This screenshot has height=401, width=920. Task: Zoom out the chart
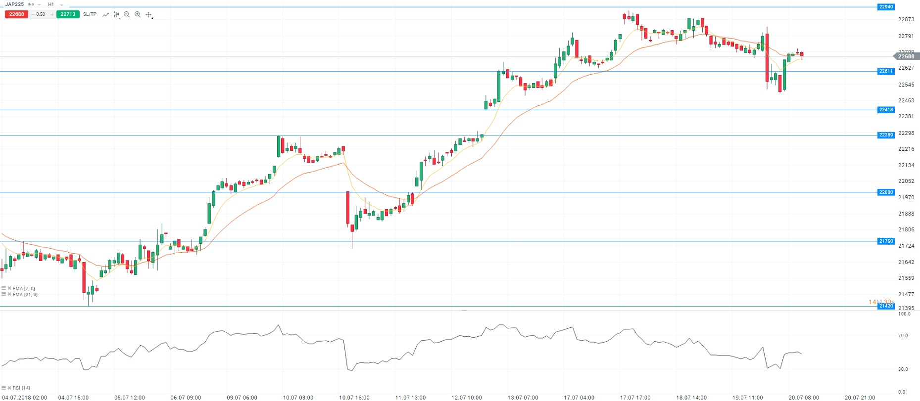[x=127, y=15]
